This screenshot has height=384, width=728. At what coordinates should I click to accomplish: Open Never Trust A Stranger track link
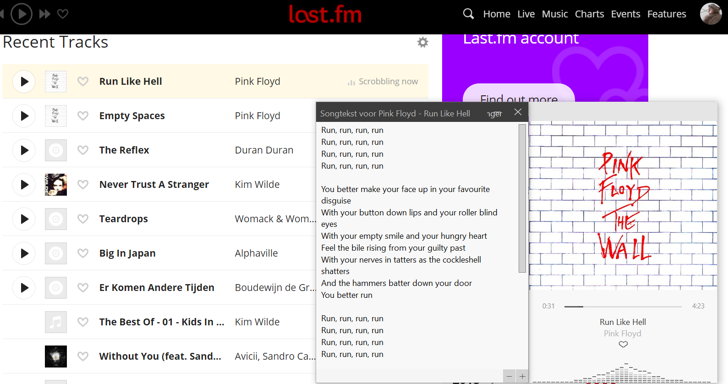tap(154, 185)
